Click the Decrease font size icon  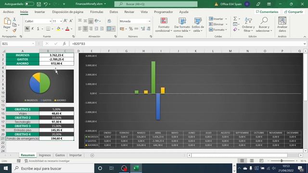pyautogui.click(x=71, y=21)
